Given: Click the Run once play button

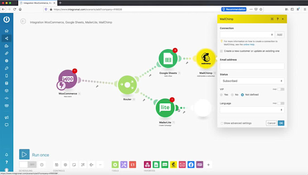Looking at the screenshot, I should 24,154.
